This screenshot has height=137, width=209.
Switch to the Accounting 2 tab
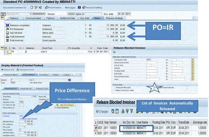(44, 75)
